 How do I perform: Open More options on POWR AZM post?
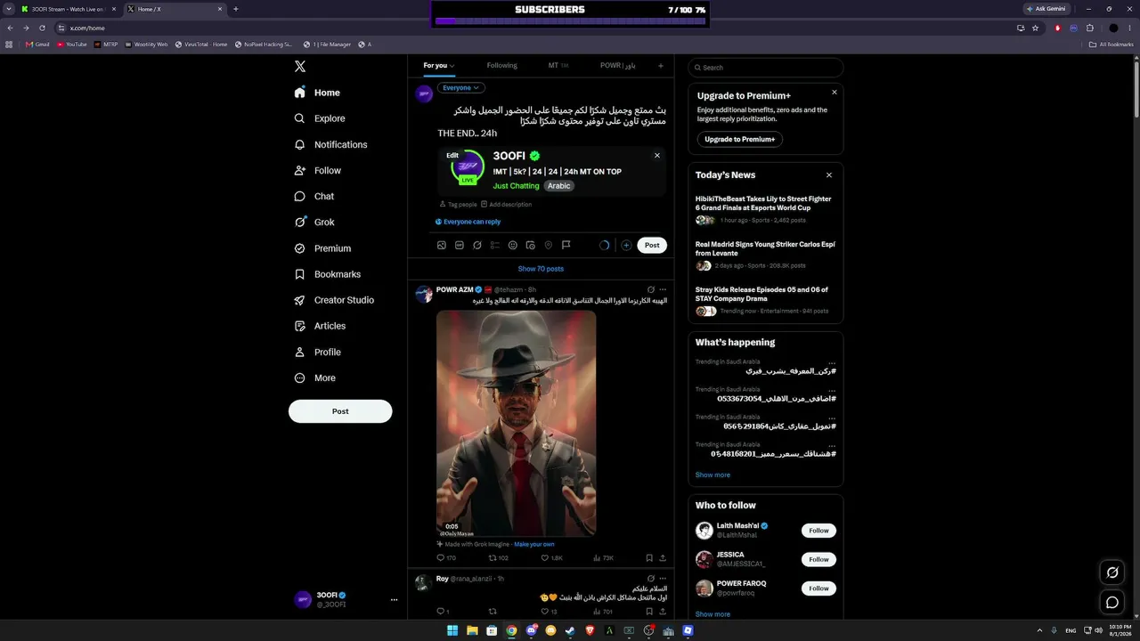pyautogui.click(x=663, y=289)
